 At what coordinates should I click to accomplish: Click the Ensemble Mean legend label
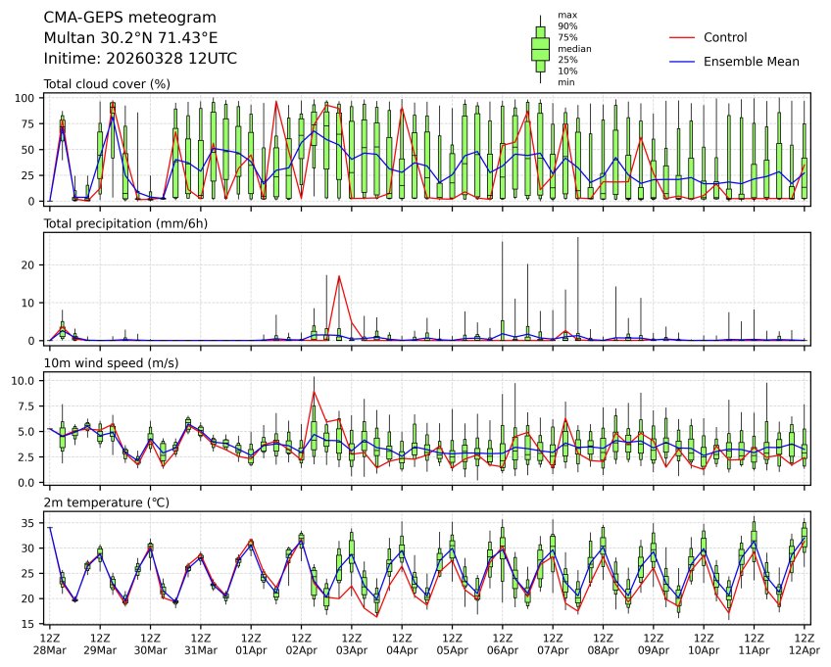tap(751, 62)
